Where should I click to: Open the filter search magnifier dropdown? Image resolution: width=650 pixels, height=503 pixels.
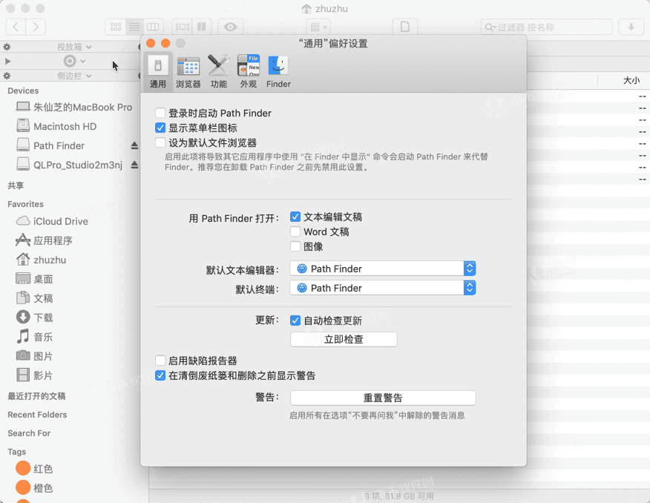(490, 27)
